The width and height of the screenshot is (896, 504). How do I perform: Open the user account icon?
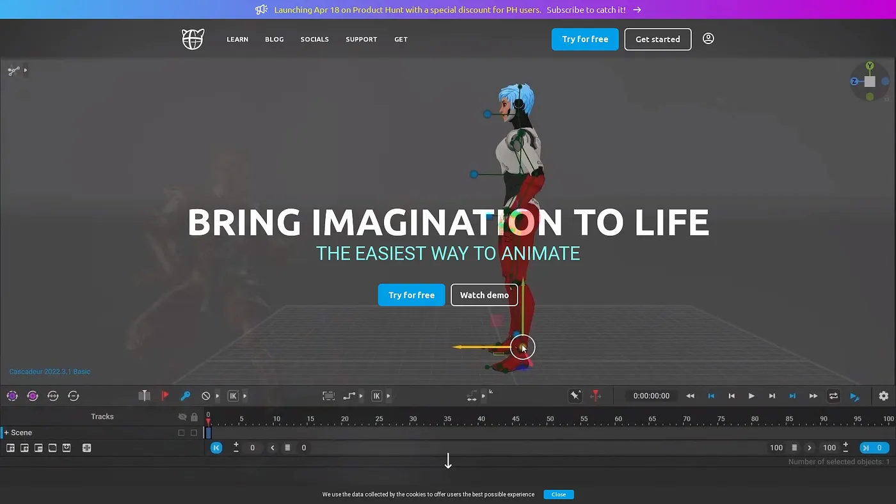click(708, 38)
